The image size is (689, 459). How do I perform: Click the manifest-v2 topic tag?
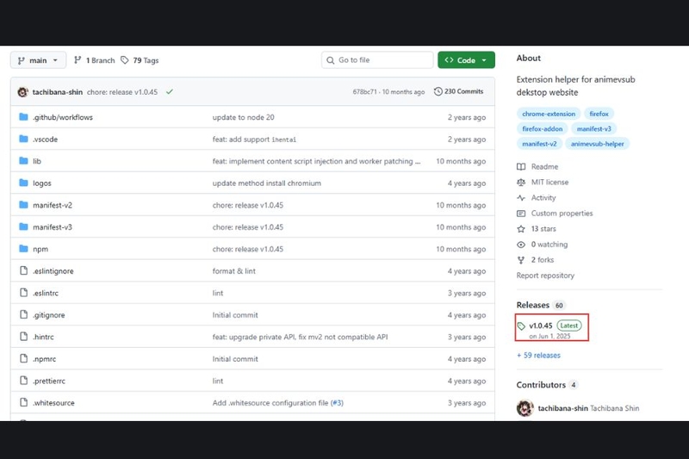[x=540, y=144]
